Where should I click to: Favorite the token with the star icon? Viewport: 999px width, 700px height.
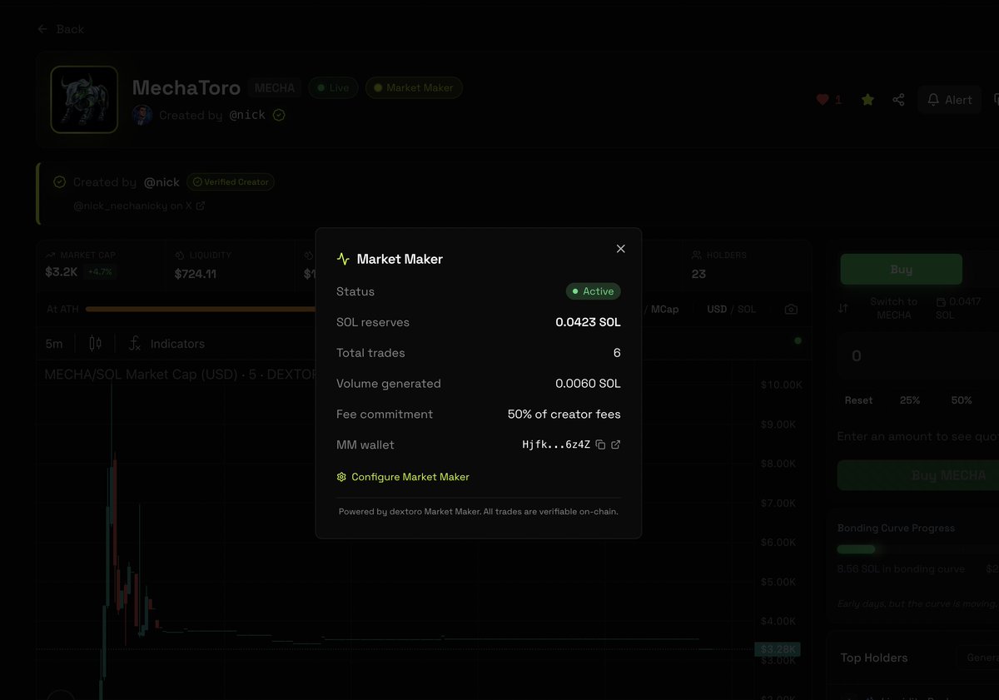point(867,100)
